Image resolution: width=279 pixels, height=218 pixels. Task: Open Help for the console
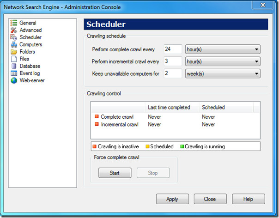pyautogui.click(x=249, y=199)
